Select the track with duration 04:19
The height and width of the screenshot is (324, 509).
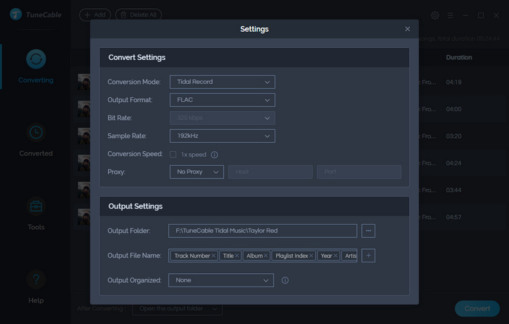click(x=454, y=83)
